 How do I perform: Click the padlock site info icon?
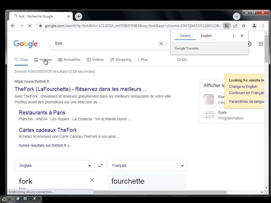[40, 26]
